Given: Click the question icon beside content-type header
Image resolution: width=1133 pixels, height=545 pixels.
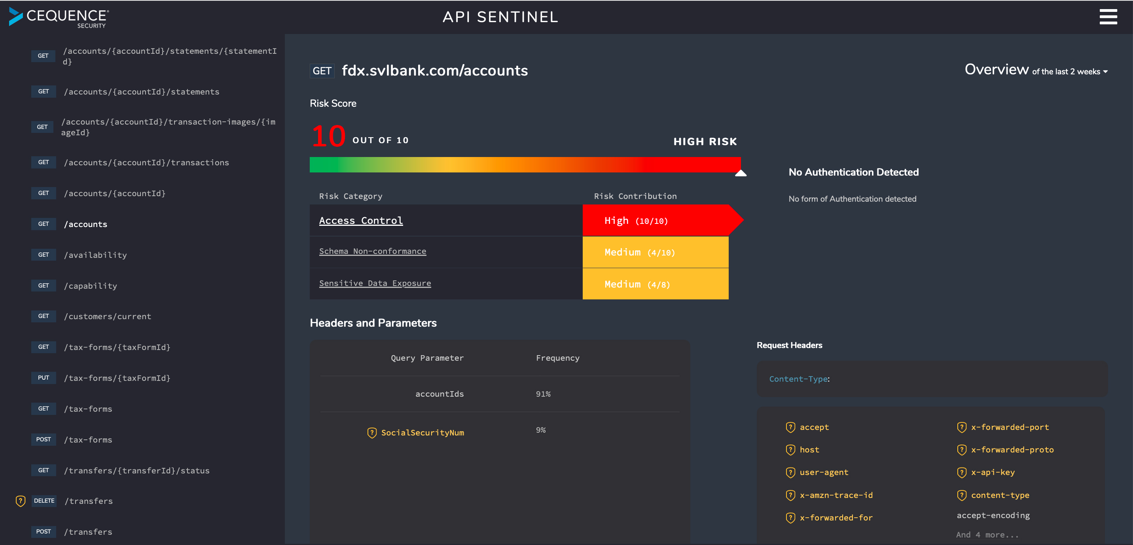Looking at the screenshot, I should coord(961,495).
